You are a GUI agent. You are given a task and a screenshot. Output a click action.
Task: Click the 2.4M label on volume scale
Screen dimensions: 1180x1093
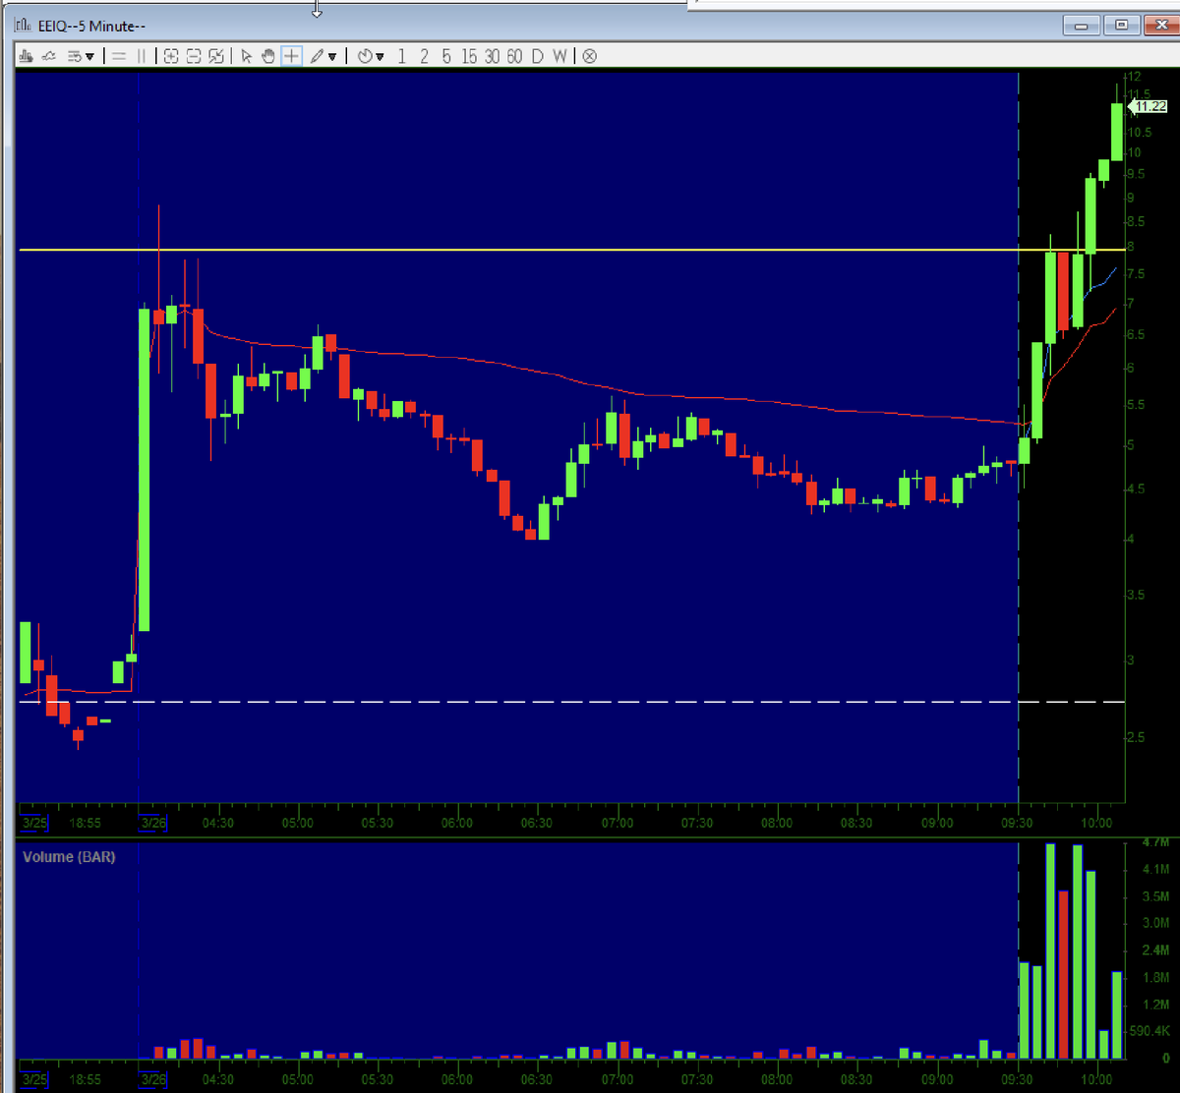coord(1156,950)
